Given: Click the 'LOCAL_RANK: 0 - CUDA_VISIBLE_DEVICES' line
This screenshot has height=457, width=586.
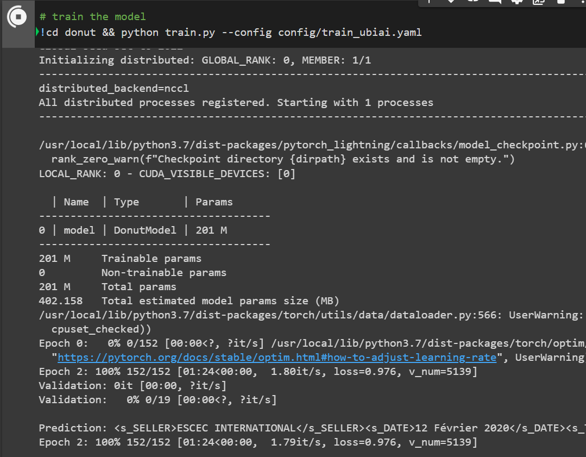Looking at the screenshot, I should pos(167,174).
